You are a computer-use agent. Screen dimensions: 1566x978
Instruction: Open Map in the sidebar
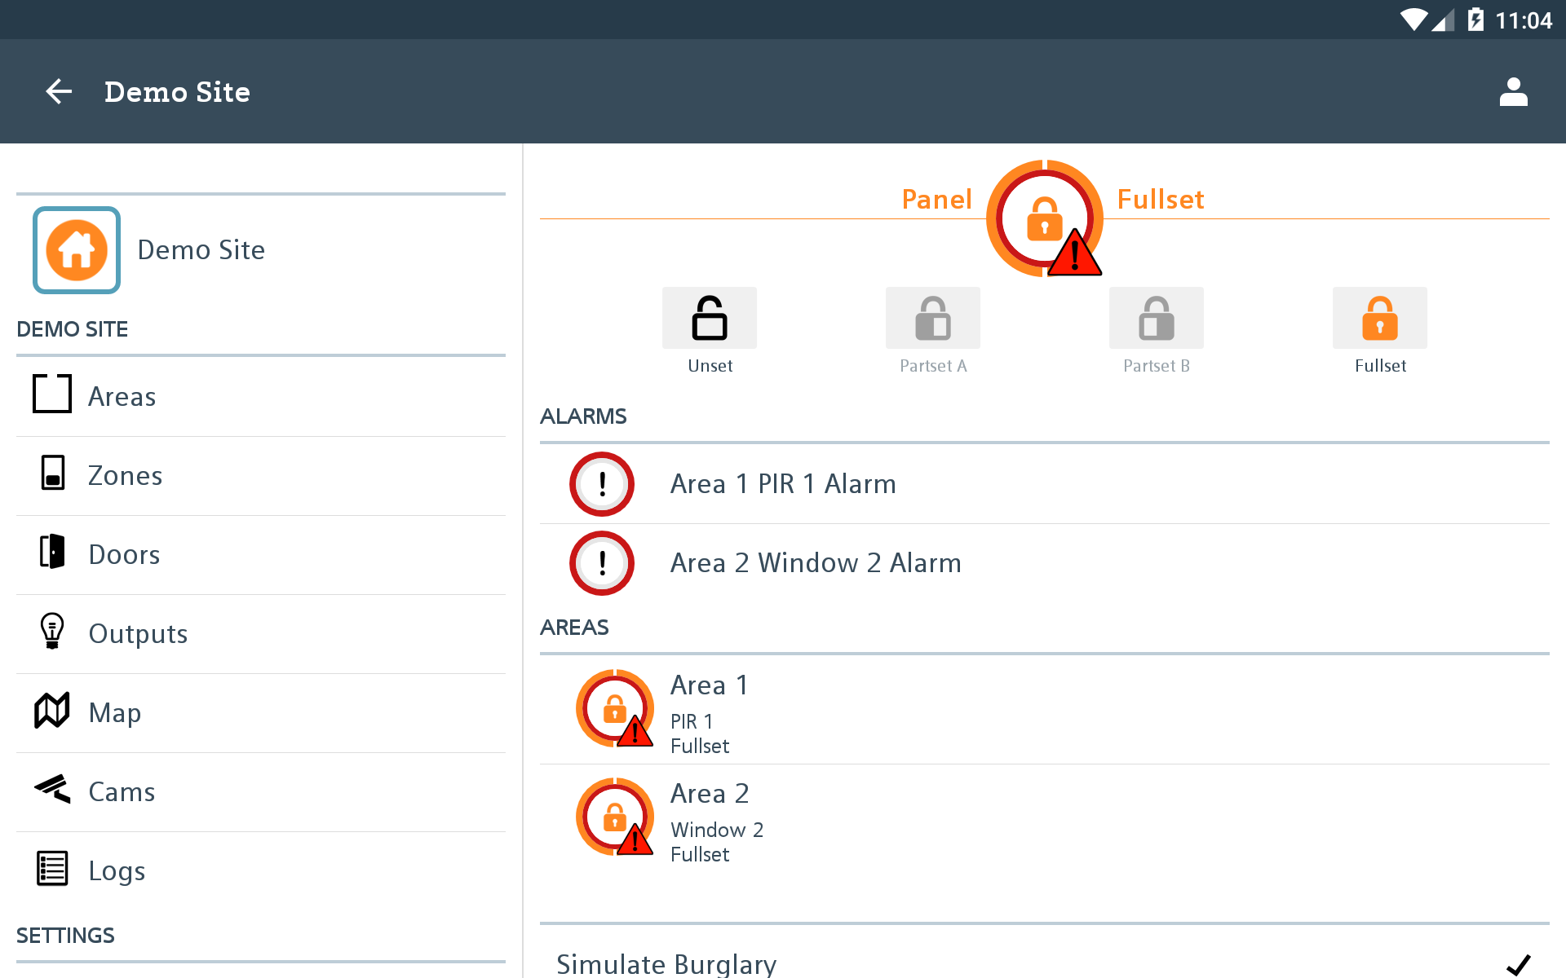[x=261, y=712]
